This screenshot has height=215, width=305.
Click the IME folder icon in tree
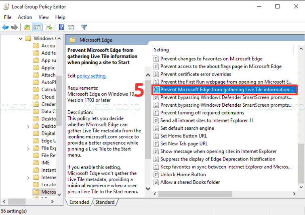(36, 162)
